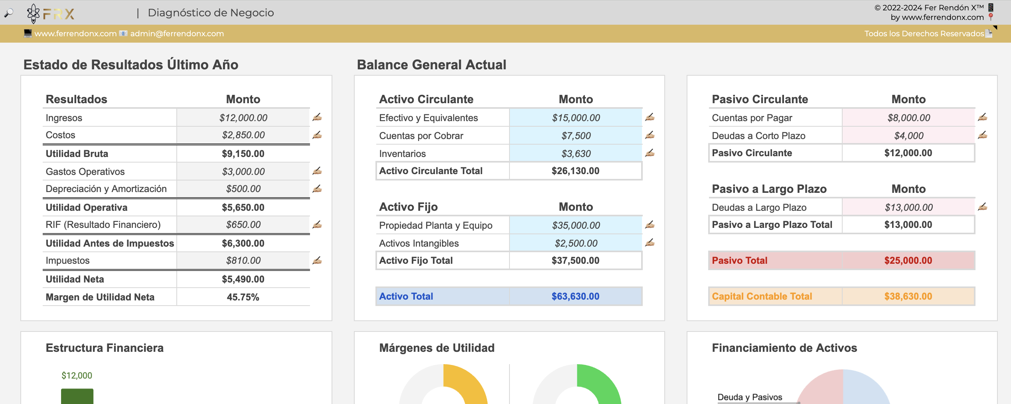Click edit icon for Efectivo y Equivalentes
Screen dimensions: 1011x404
click(x=650, y=117)
